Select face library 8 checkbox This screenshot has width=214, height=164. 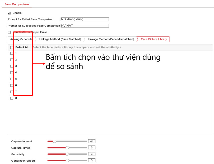pyautogui.click(x=12, y=98)
